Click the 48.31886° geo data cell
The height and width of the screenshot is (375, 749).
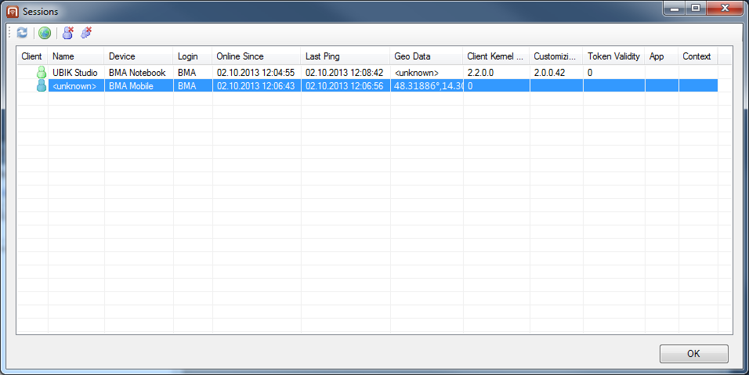428,86
